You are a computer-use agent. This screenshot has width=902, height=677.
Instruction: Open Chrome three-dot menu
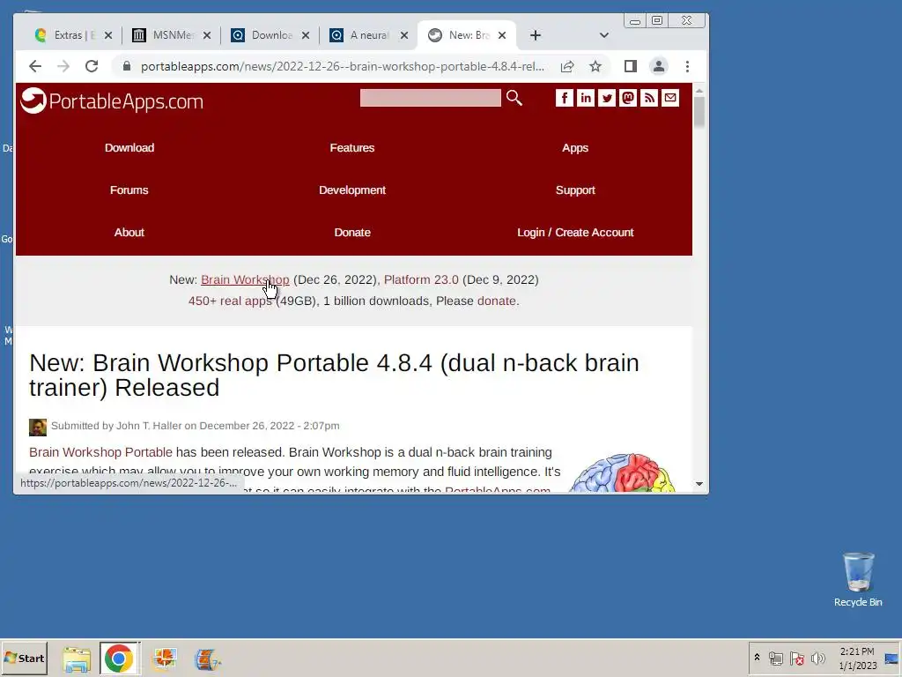pyautogui.click(x=687, y=66)
